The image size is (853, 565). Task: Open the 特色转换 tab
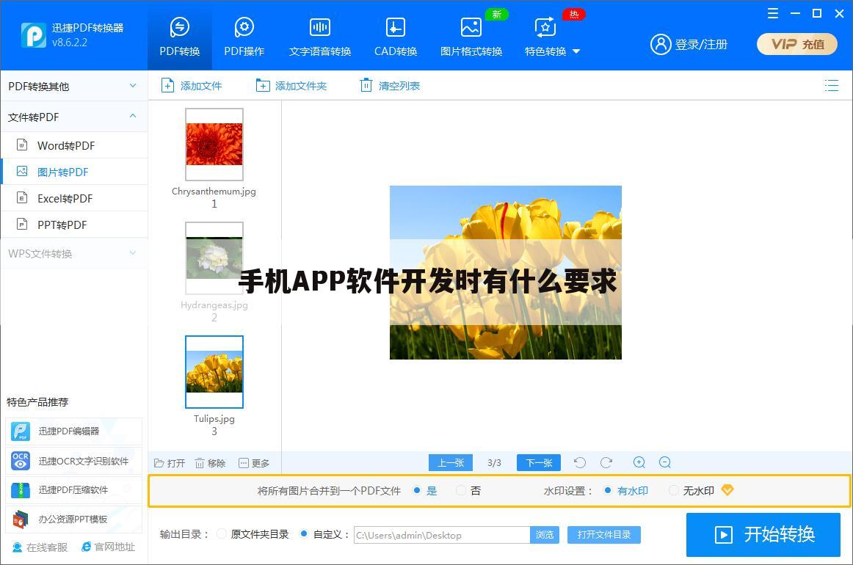[545, 37]
